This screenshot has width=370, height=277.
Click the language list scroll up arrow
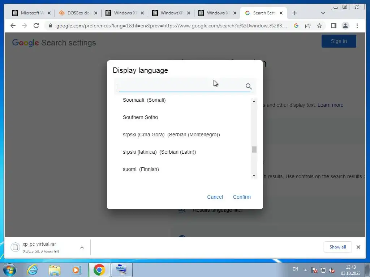click(254, 101)
